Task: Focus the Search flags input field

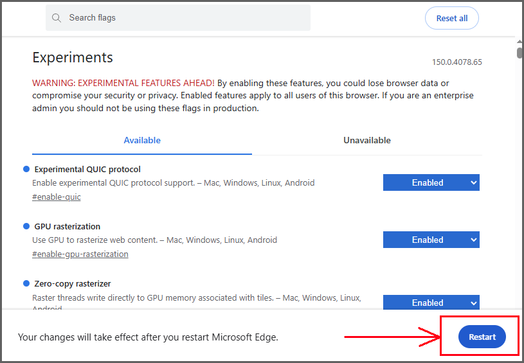Action: (178, 18)
